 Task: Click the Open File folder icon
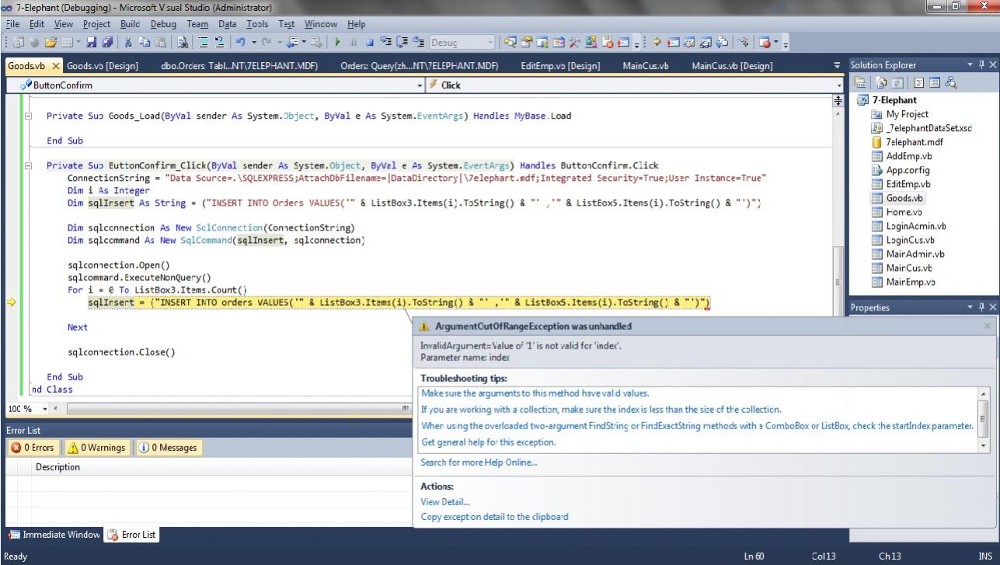point(51,43)
